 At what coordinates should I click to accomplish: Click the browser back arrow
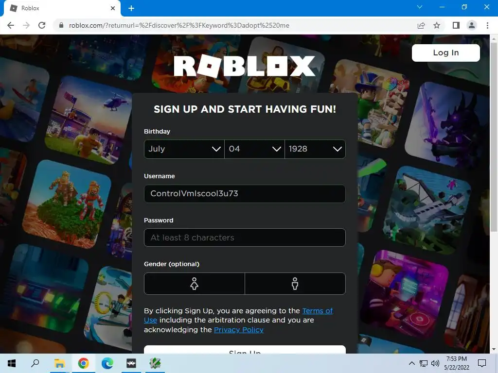point(11,25)
